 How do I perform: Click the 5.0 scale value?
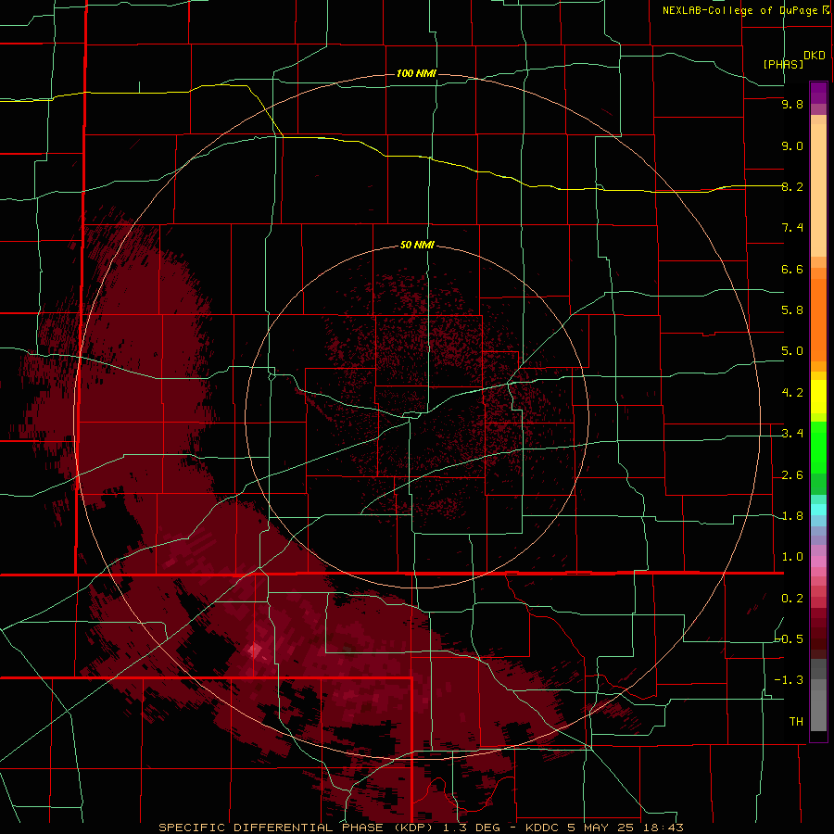pyautogui.click(x=792, y=351)
